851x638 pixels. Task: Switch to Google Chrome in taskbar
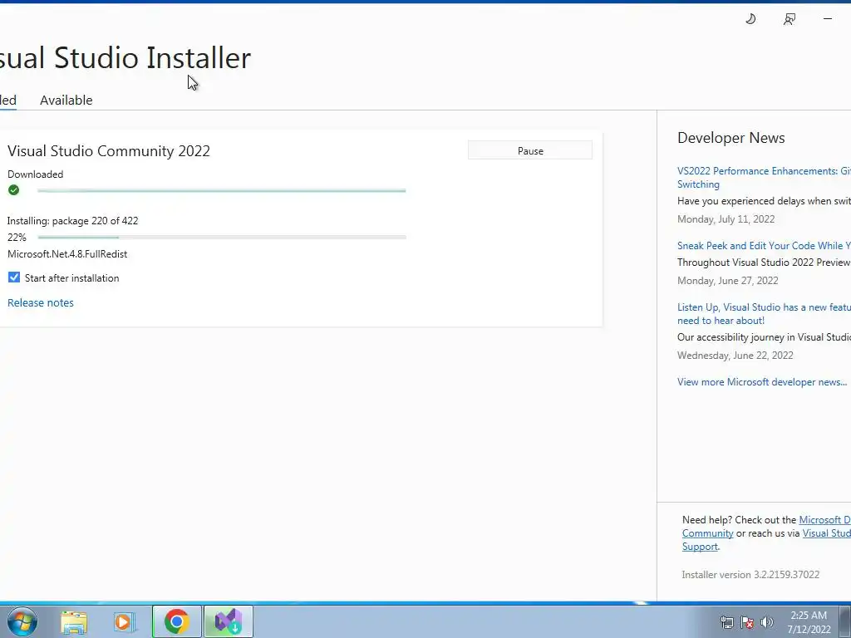176,621
